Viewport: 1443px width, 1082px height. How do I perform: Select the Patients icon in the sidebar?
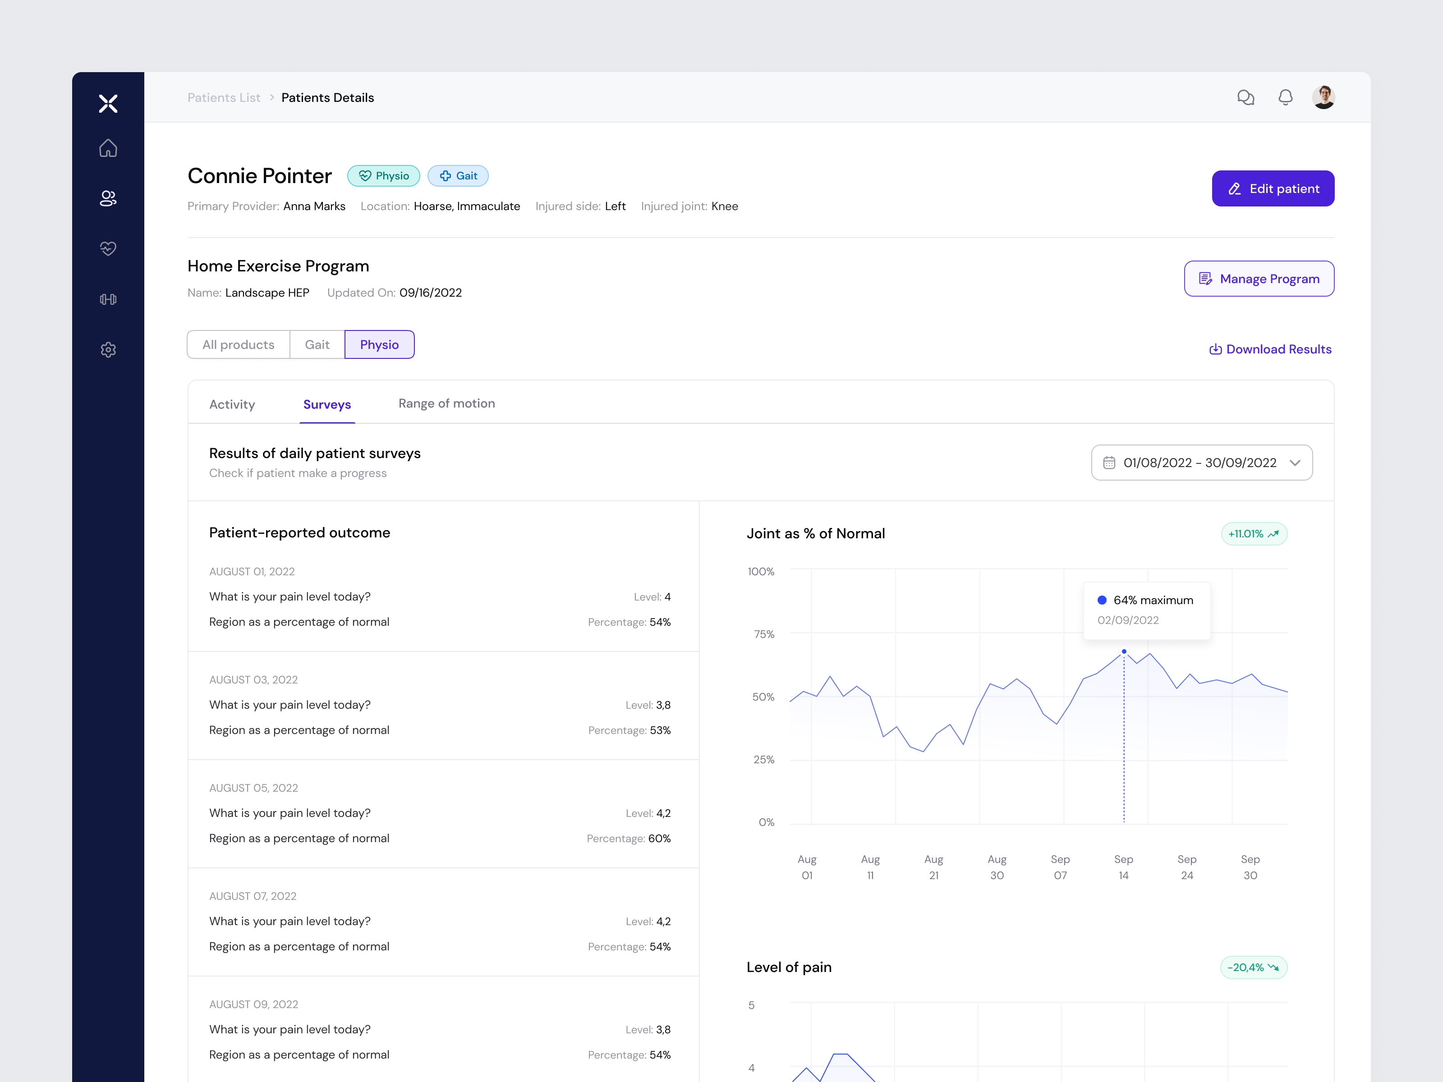pos(108,198)
